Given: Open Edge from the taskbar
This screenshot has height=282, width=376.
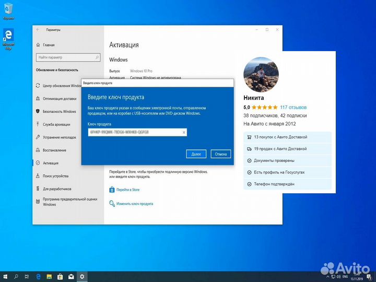Looking at the screenshot, I should pyautogui.click(x=38, y=277).
